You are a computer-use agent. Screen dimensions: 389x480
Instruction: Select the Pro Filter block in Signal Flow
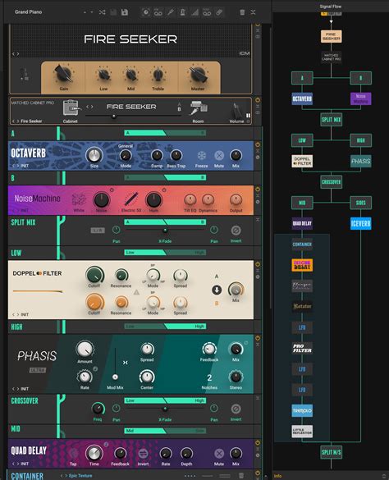coord(302,348)
